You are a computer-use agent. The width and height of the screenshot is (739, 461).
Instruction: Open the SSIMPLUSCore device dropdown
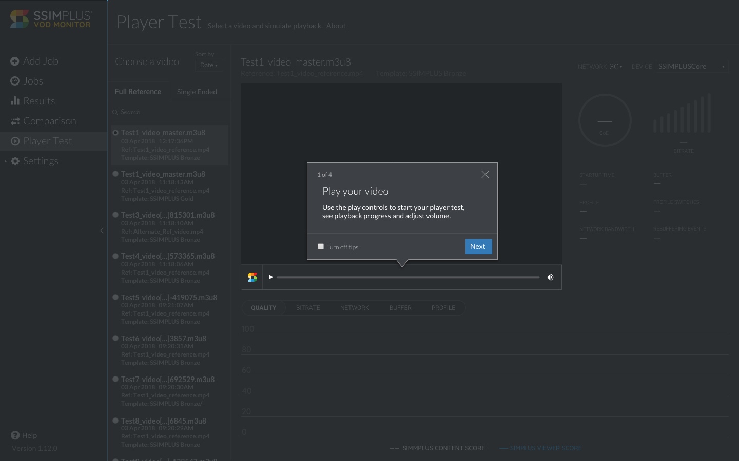point(691,67)
